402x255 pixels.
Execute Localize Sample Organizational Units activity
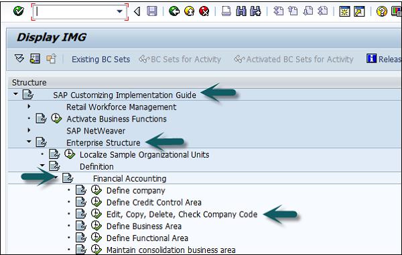pyautogui.click(x=70, y=154)
